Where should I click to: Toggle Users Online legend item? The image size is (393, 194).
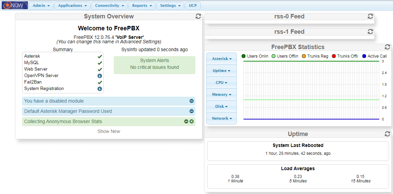point(255,56)
